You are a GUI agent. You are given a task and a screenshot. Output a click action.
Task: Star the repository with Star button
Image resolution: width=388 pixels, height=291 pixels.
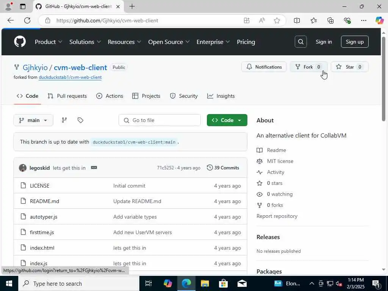click(349, 67)
